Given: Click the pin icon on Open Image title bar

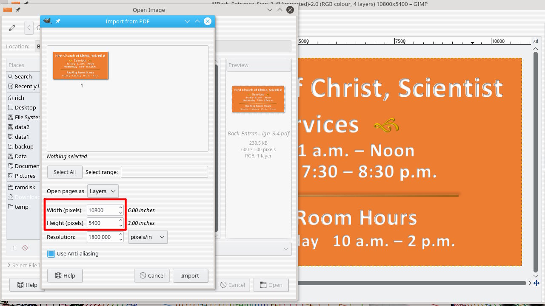Looking at the screenshot, I should click(18, 10).
